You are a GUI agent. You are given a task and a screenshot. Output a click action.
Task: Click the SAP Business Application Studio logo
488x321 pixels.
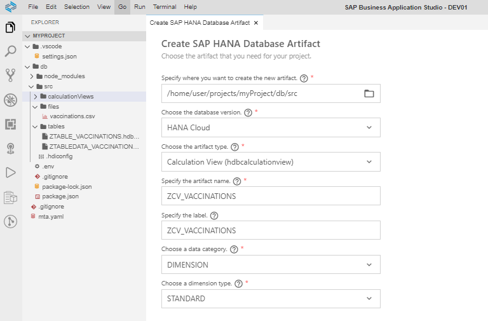click(11, 6)
